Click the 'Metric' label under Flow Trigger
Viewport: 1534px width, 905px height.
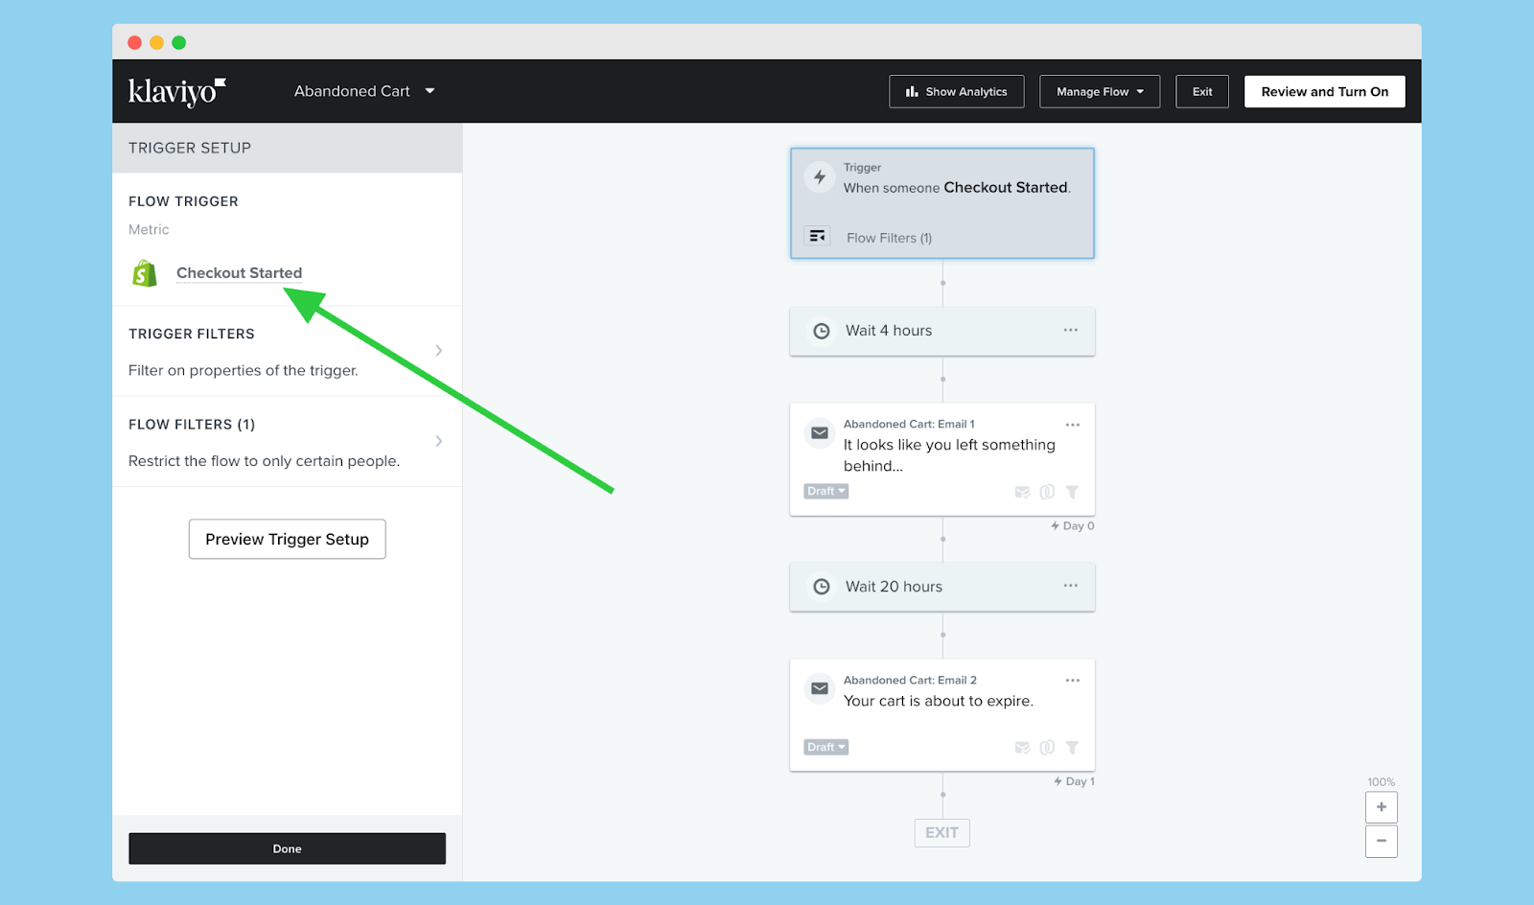click(x=149, y=230)
